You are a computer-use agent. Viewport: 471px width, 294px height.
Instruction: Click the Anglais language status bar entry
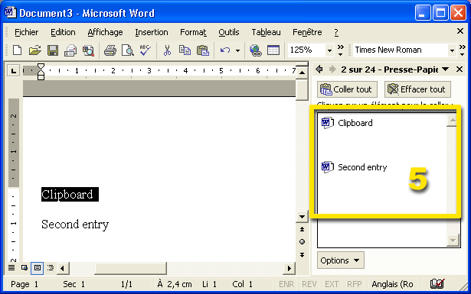coord(392,284)
